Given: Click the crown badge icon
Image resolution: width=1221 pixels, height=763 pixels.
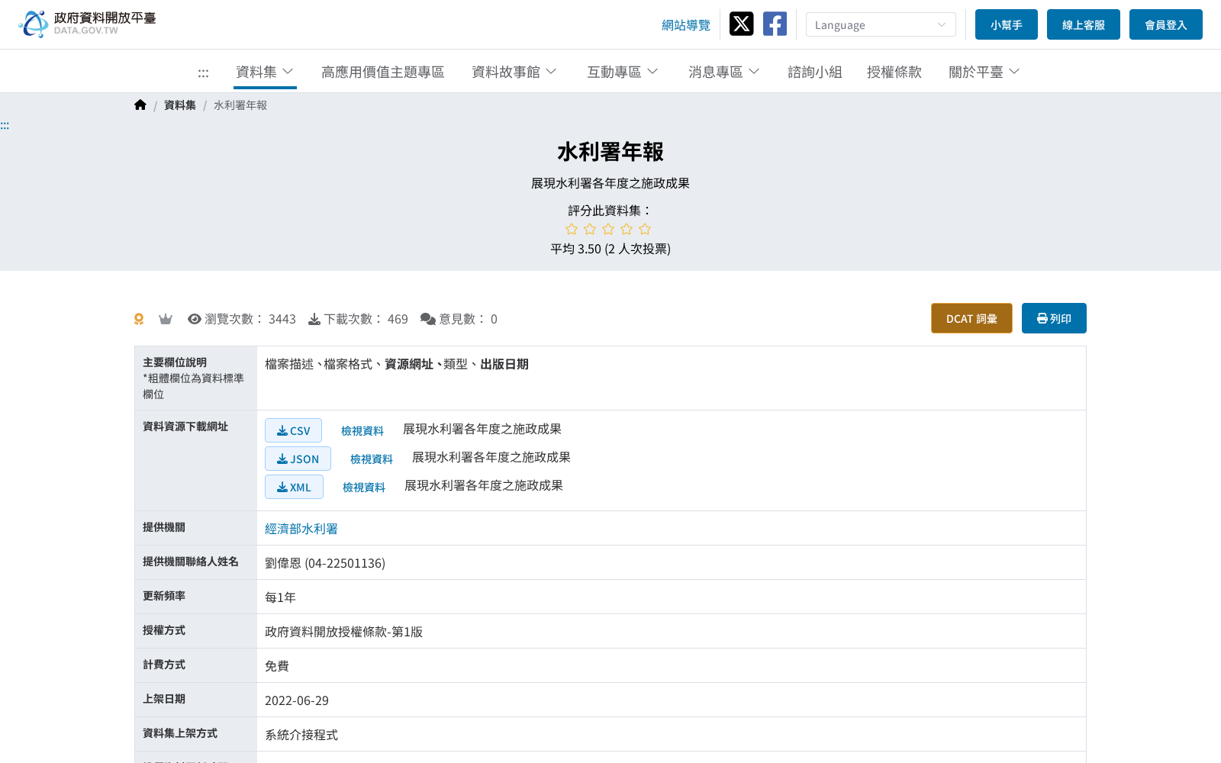Looking at the screenshot, I should (166, 319).
